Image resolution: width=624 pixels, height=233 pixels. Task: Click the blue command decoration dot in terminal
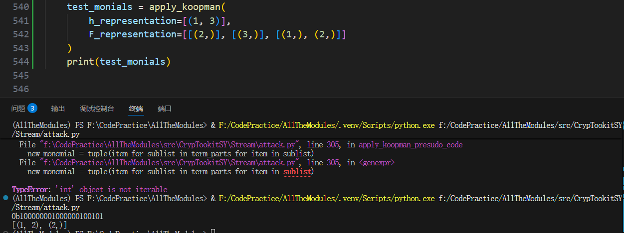click(5, 198)
